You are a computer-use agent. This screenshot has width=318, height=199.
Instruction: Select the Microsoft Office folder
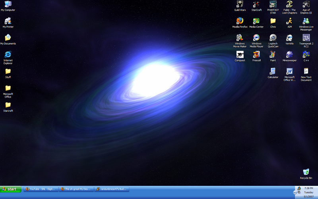click(x=8, y=92)
